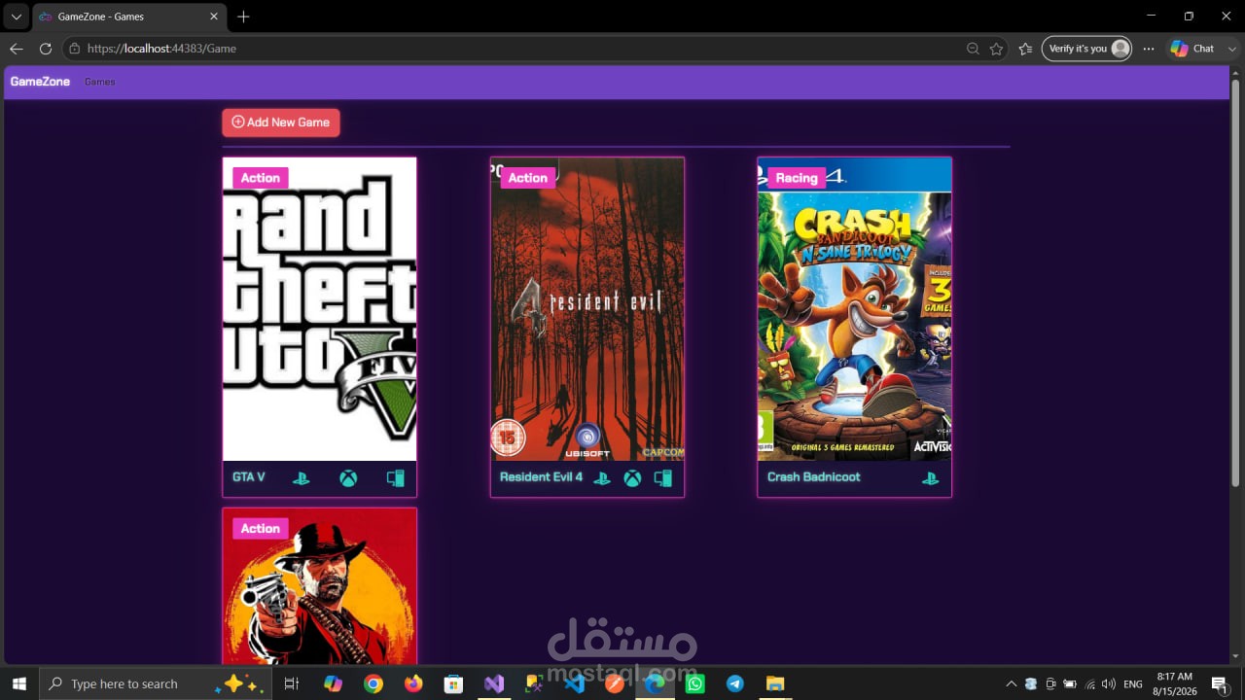Click the GameZone brand link
The height and width of the screenshot is (700, 1245).
pos(40,82)
